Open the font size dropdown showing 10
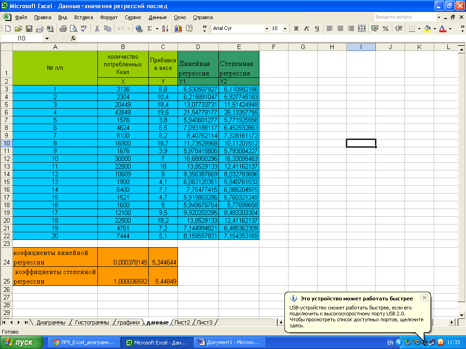This screenshot has height=349, width=466. [285, 29]
